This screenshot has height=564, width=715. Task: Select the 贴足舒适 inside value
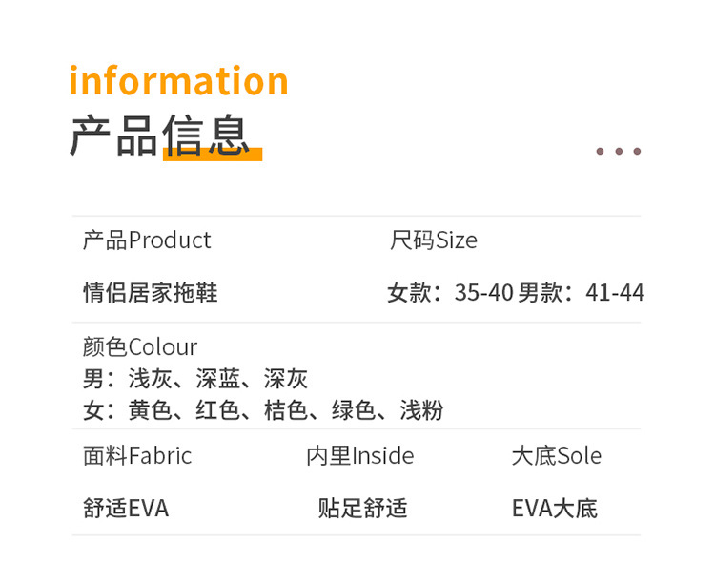point(363,508)
